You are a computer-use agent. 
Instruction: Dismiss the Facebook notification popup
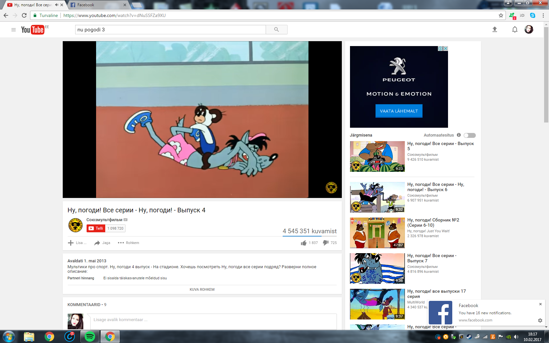point(541,304)
